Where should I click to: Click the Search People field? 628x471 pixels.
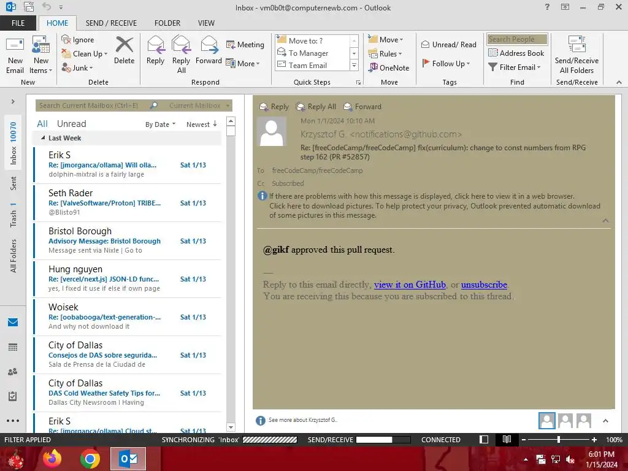517,39
